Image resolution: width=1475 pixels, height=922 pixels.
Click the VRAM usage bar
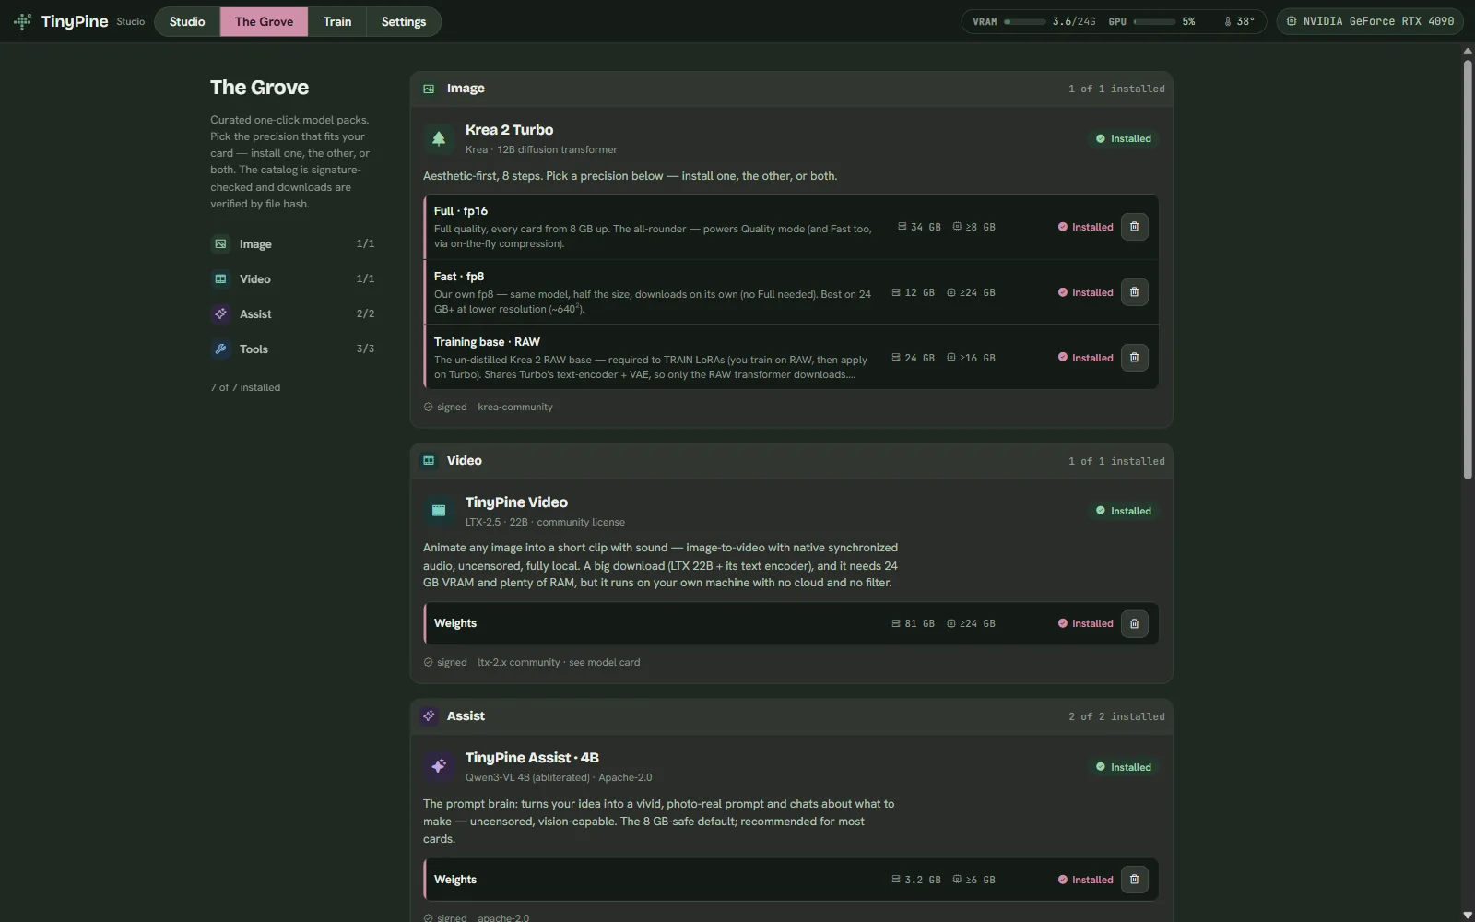pos(1025,21)
